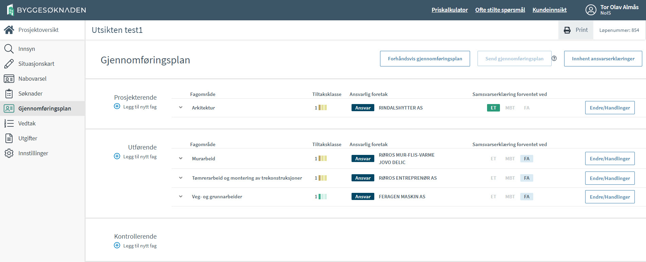Click the Innstillinger gear icon
This screenshot has width=646, height=262.
(9, 153)
